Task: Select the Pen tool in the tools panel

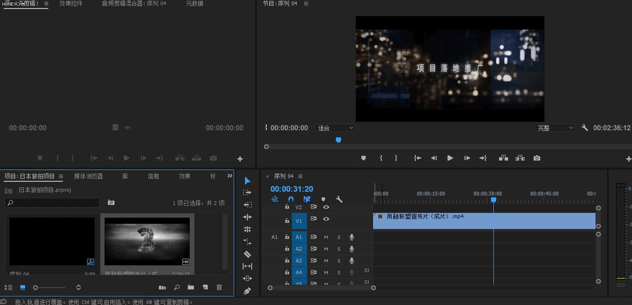Action: (246, 291)
